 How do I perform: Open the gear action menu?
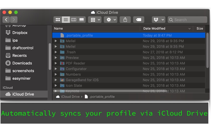tap(111, 20)
